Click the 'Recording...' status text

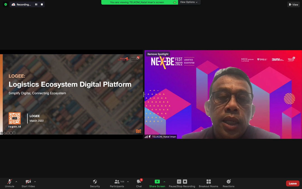tap(24, 4)
